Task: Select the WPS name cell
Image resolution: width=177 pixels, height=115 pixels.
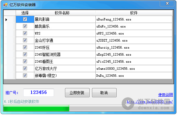Action: 65,33
